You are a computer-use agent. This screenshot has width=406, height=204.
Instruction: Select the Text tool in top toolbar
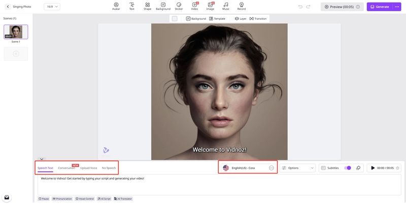coord(132,6)
